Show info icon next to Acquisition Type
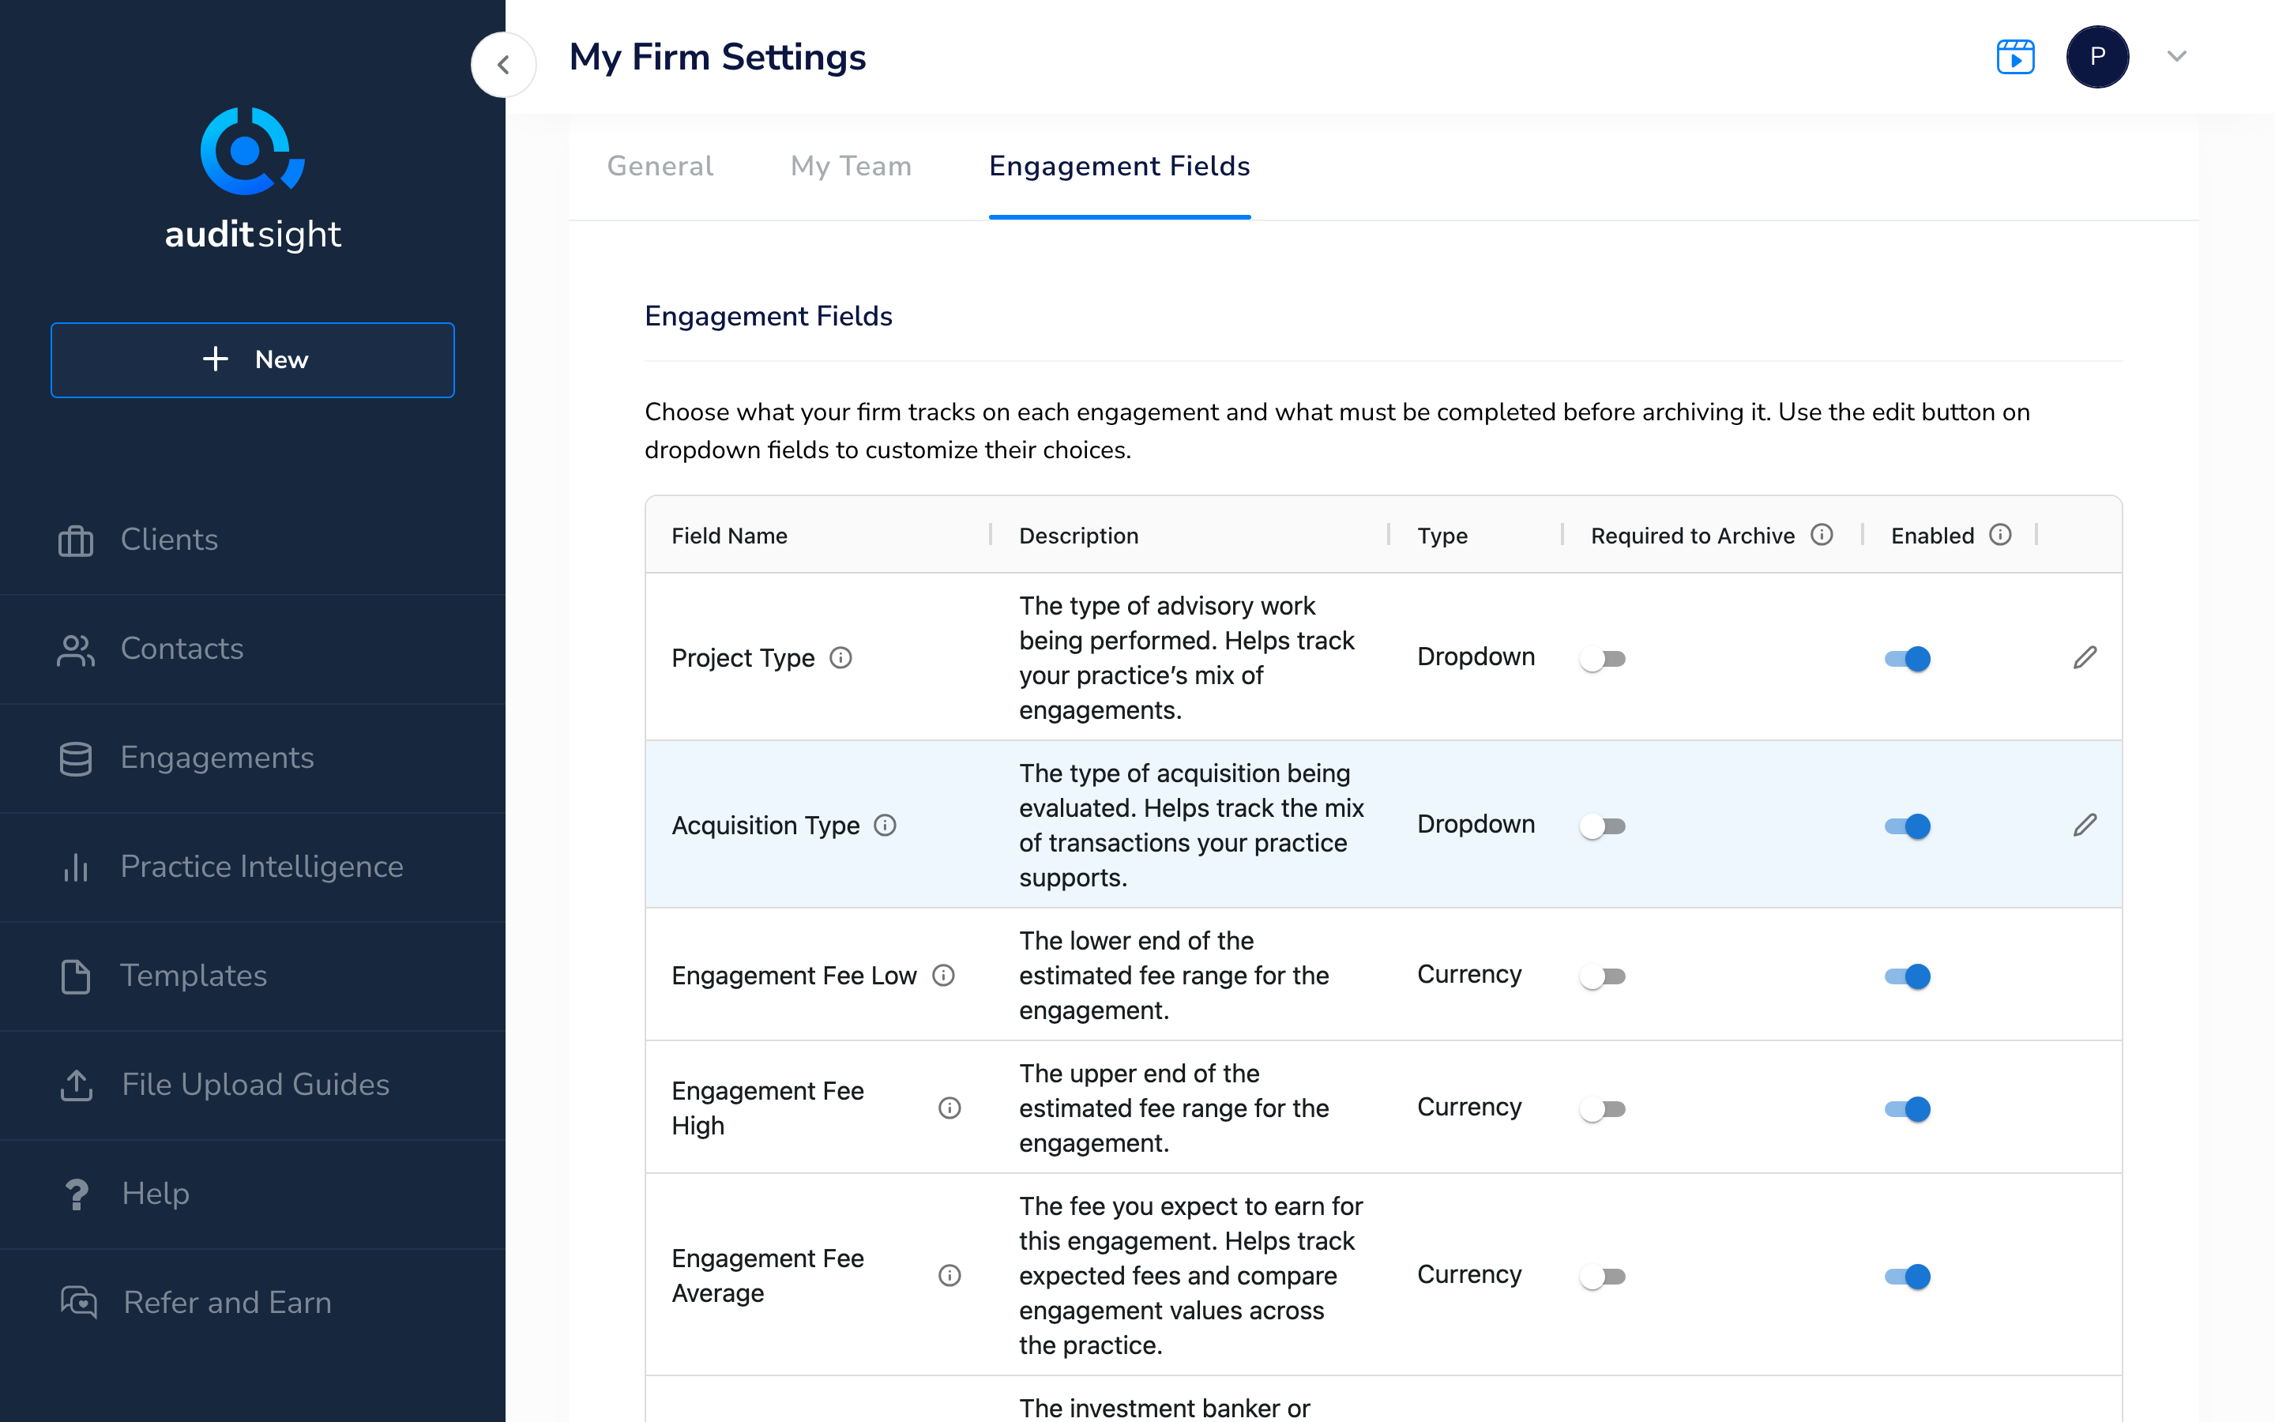 [x=885, y=825]
